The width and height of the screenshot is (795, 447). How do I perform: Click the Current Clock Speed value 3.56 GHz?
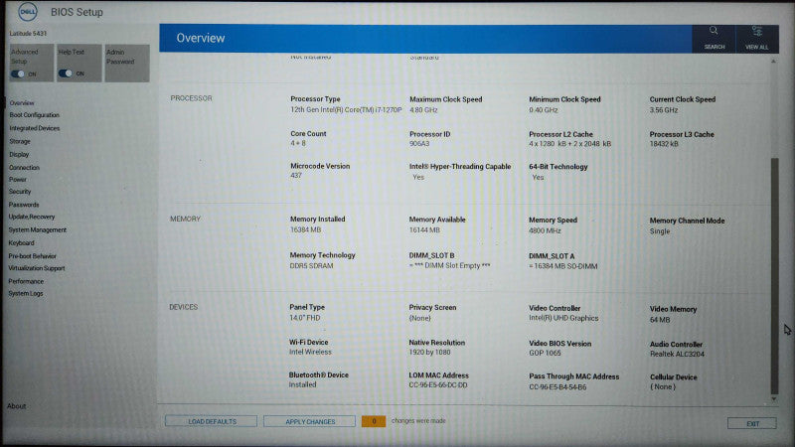click(664, 110)
